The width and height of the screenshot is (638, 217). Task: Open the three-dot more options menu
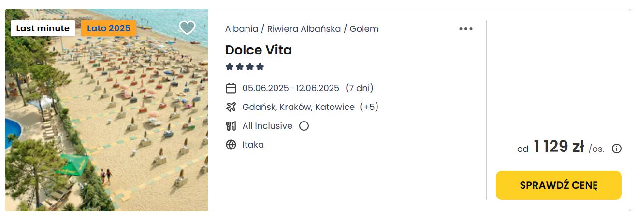click(x=466, y=29)
